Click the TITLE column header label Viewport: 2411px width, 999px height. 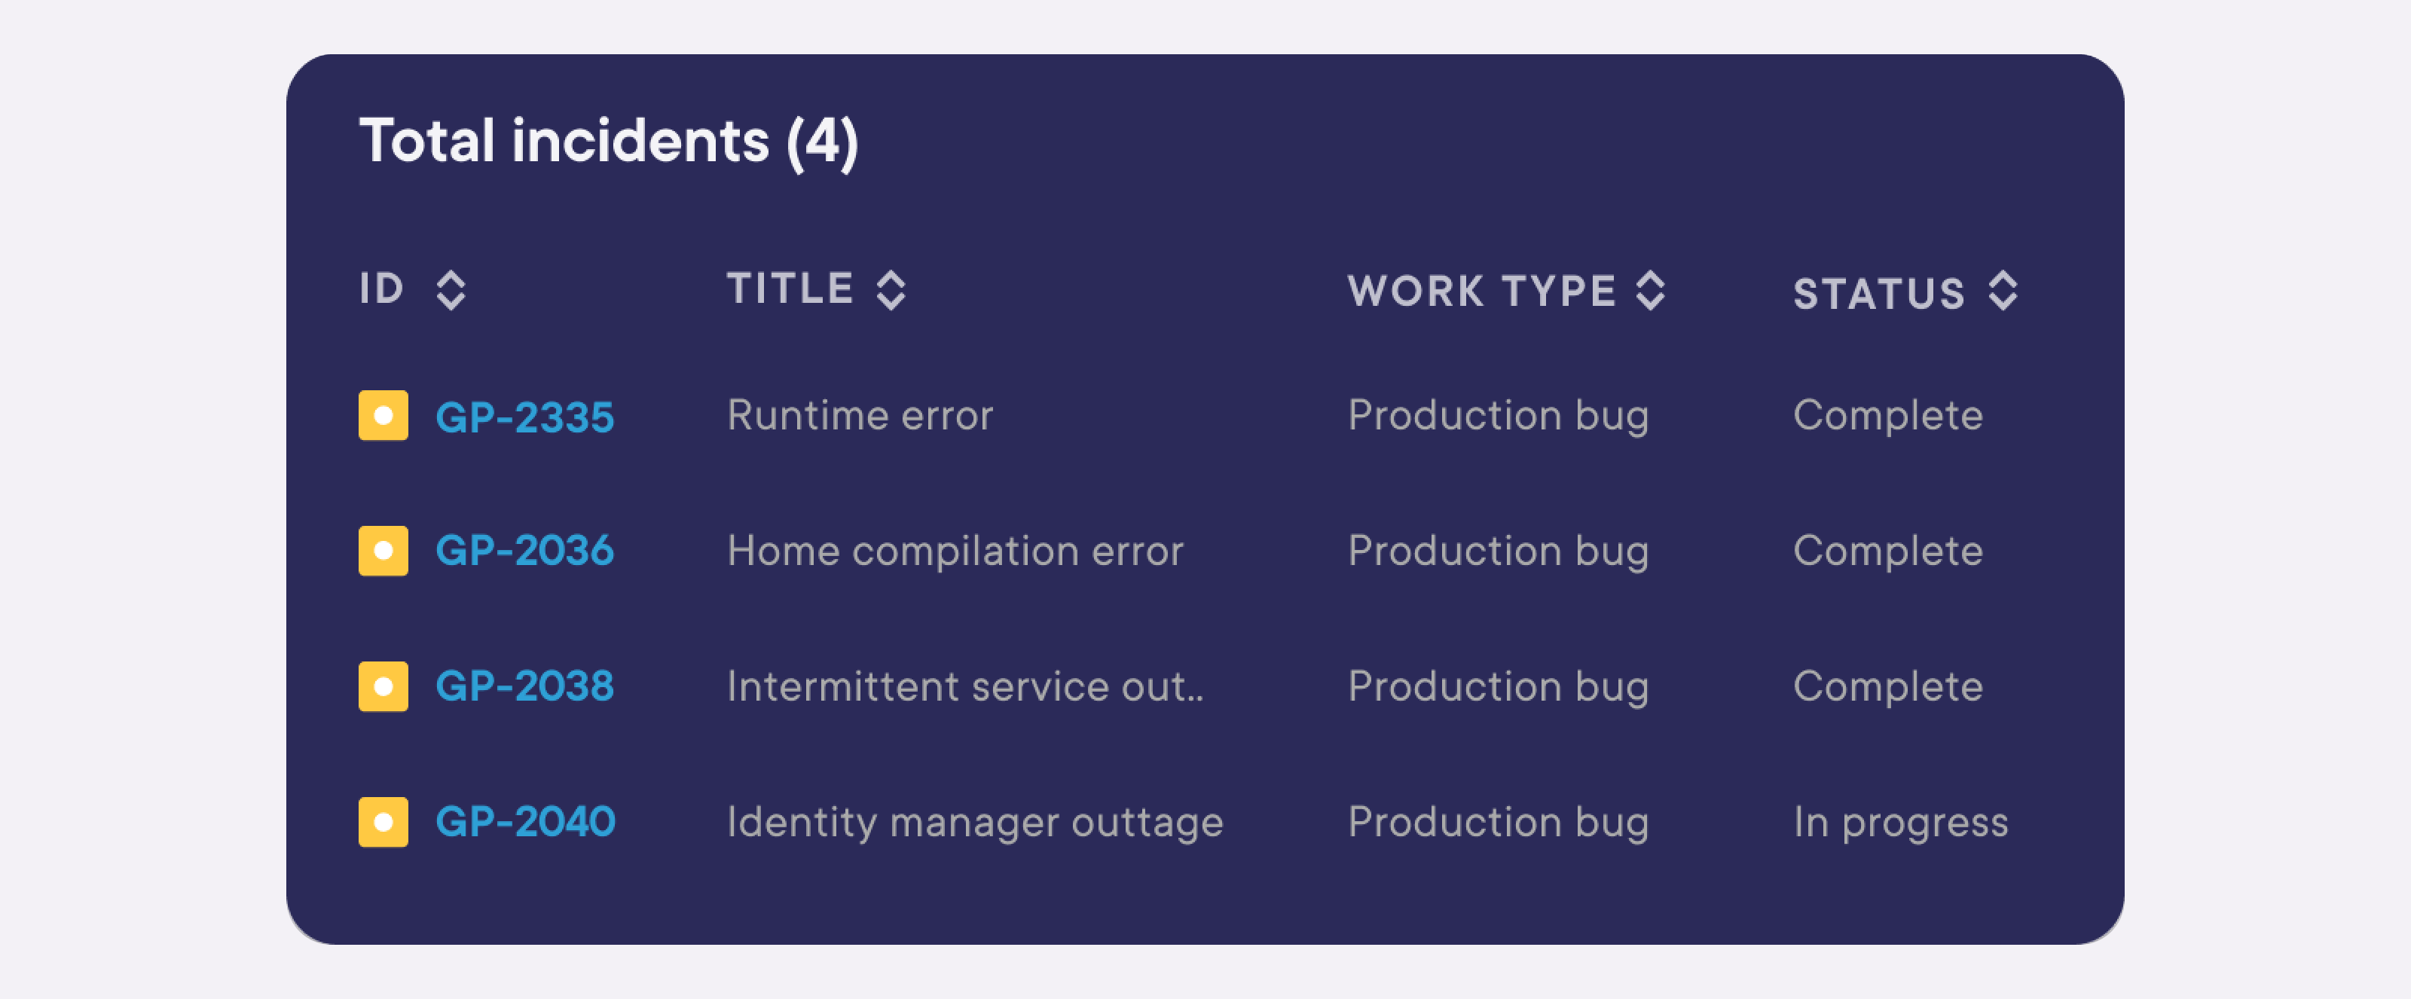point(790,289)
